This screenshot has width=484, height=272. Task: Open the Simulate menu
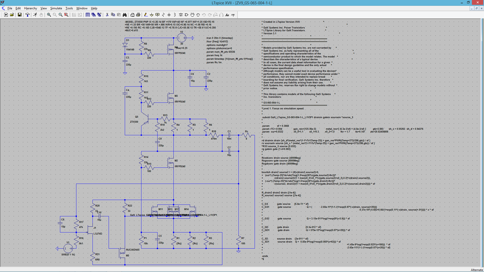(56, 8)
